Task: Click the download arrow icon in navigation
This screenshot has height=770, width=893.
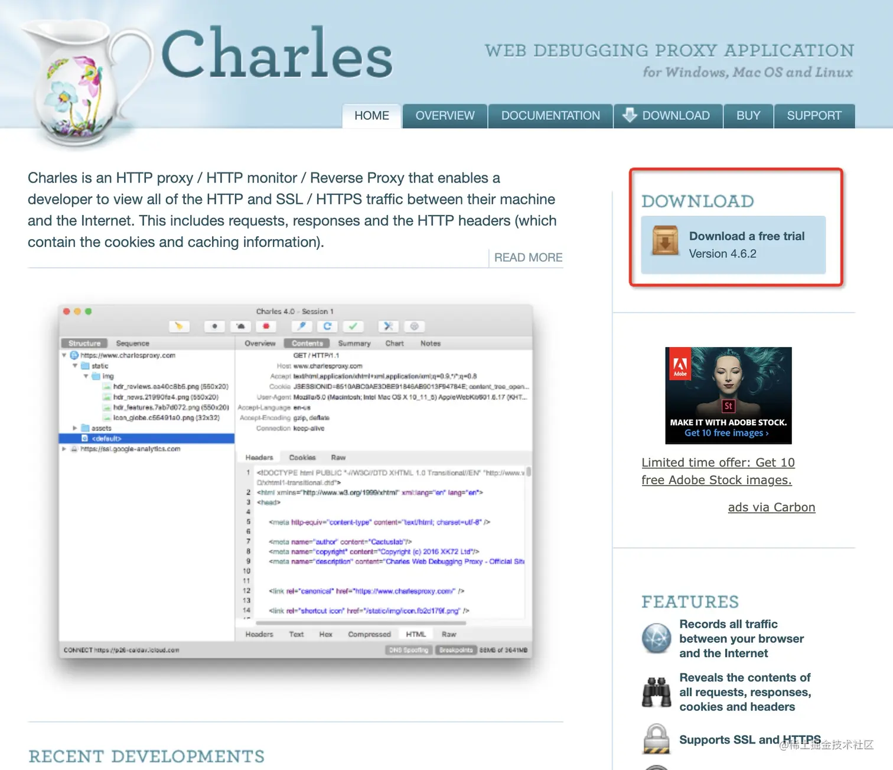Action: coord(630,115)
